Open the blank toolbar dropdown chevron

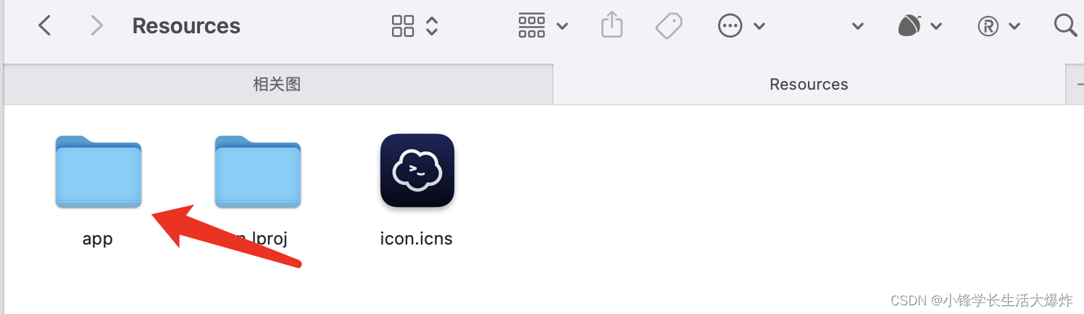[x=858, y=27]
